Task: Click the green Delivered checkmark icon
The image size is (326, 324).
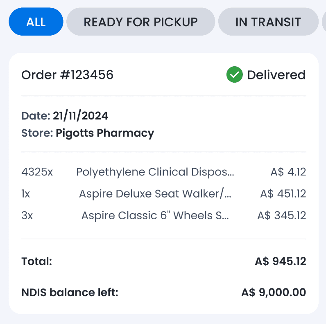Action: tap(234, 74)
